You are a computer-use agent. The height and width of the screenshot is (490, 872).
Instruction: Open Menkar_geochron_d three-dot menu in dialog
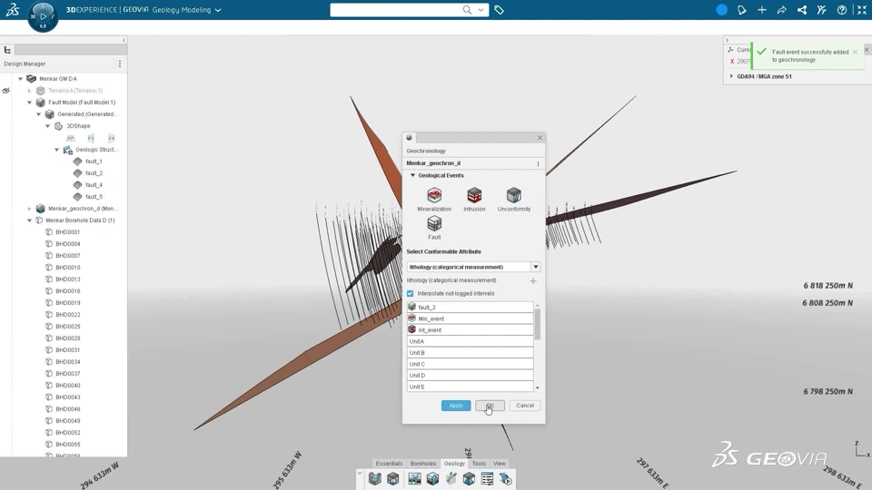(538, 164)
